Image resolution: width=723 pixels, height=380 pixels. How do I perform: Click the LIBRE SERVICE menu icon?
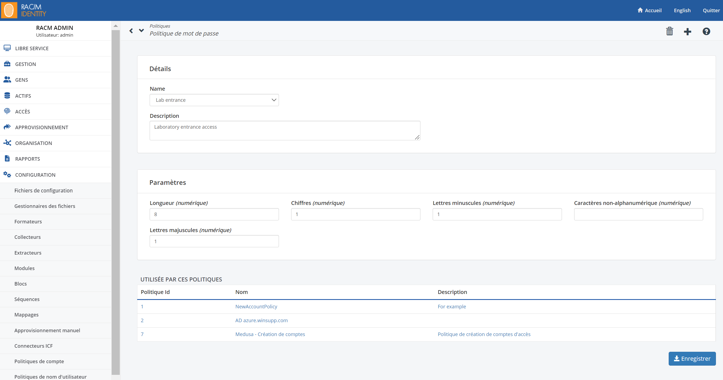(x=7, y=48)
